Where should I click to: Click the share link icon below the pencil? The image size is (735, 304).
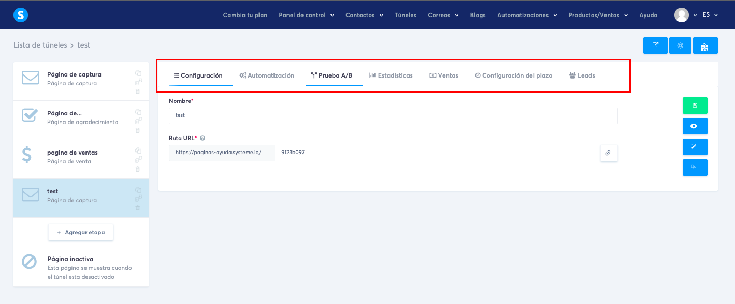[695, 167]
